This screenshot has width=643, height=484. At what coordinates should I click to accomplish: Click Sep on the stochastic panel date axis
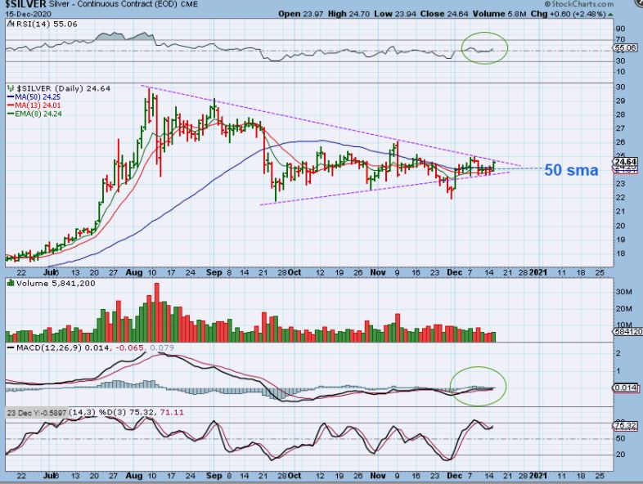click(x=214, y=476)
